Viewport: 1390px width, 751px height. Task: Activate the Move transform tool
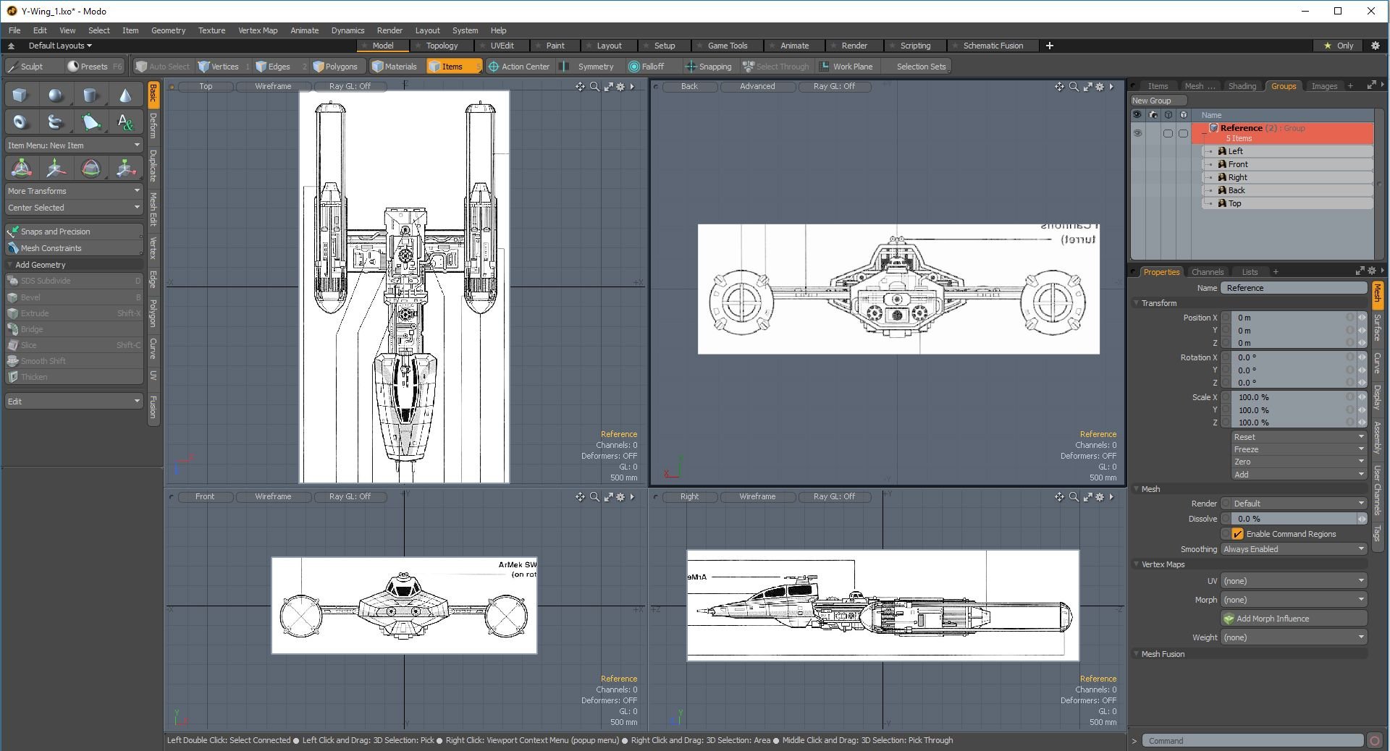point(56,169)
